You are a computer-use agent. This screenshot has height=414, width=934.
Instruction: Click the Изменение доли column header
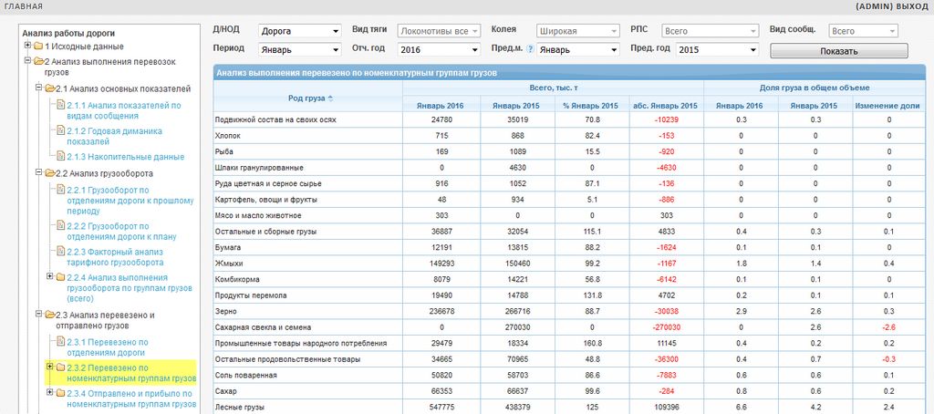click(x=888, y=106)
